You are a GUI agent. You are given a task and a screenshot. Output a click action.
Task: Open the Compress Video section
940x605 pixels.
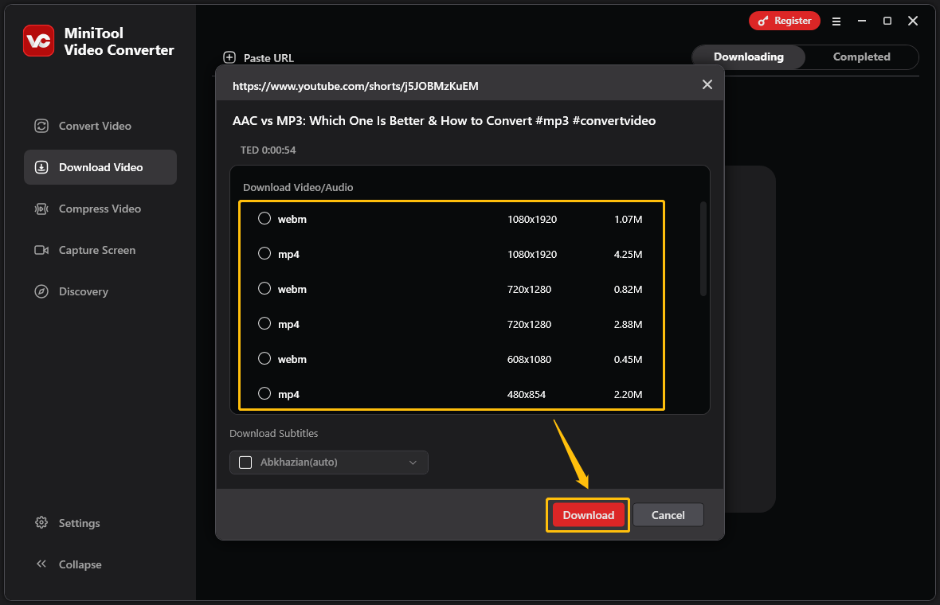click(x=100, y=209)
